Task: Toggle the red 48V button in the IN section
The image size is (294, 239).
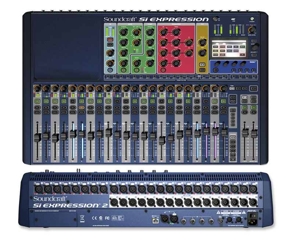Action: point(110,40)
